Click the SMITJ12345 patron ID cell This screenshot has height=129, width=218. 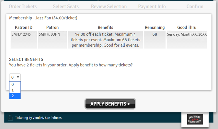tap(24, 40)
